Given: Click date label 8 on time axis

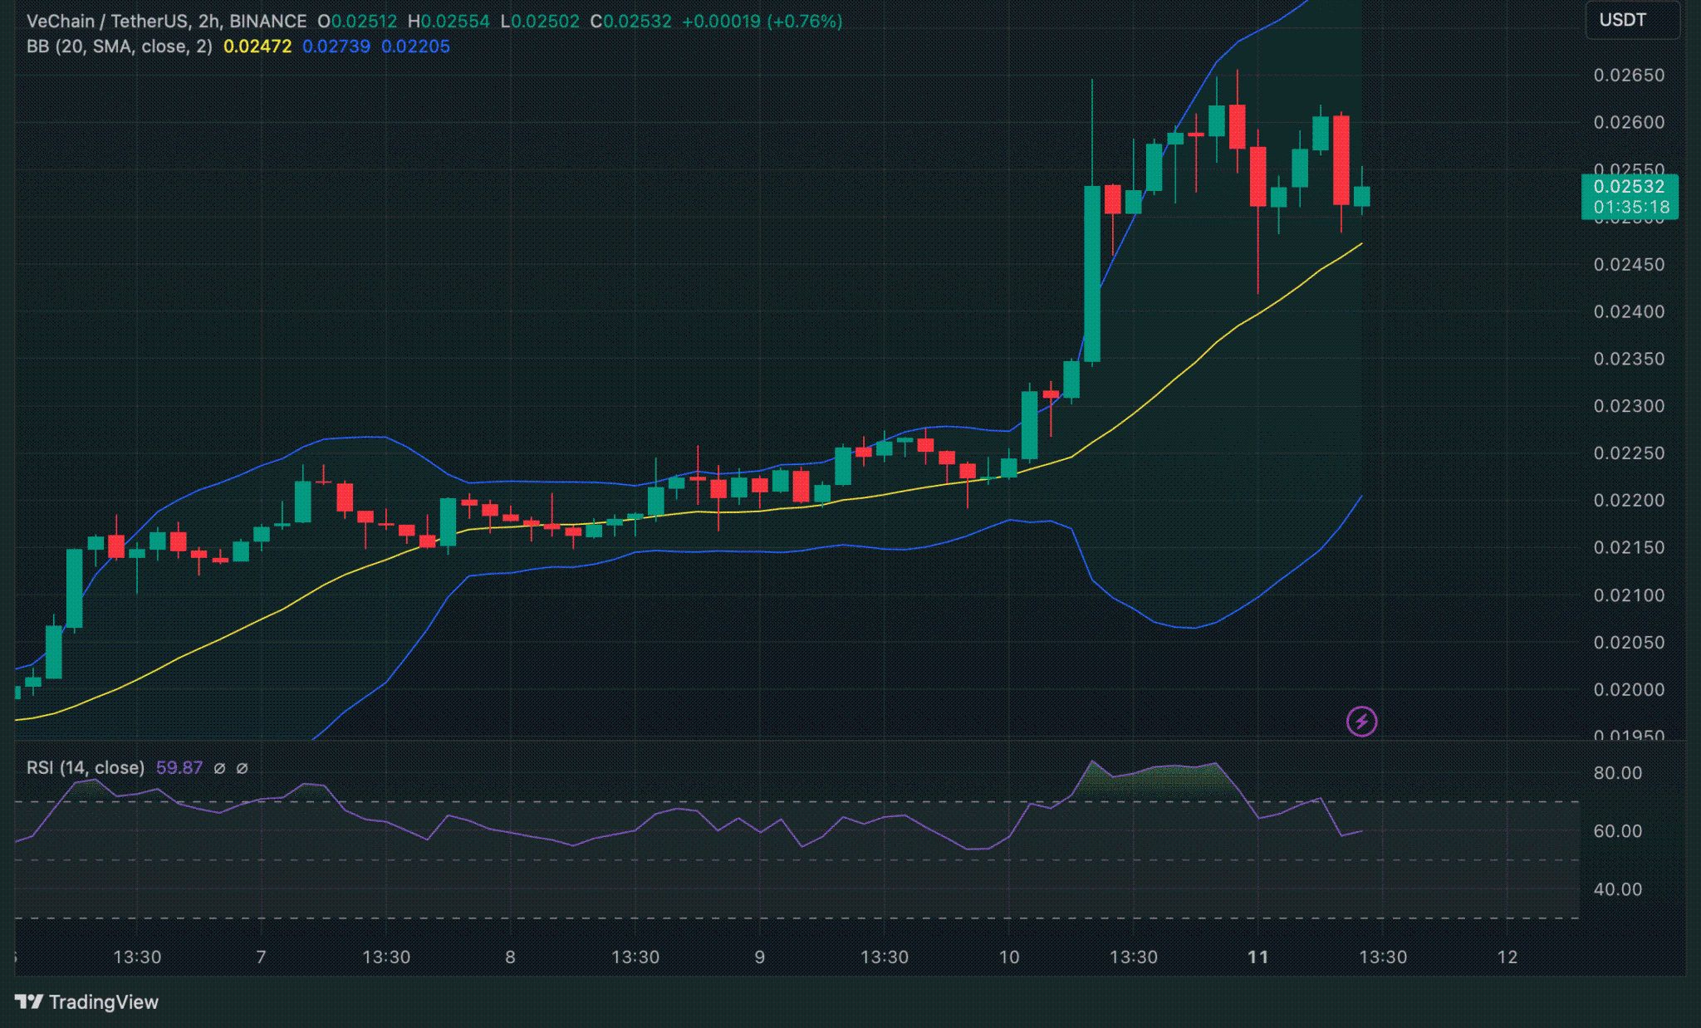Looking at the screenshot, I should coord(510,957).
